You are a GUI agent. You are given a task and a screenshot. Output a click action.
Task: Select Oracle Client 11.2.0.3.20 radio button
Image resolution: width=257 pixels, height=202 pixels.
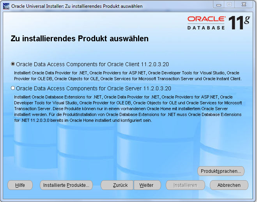click(x=13, y=64)
